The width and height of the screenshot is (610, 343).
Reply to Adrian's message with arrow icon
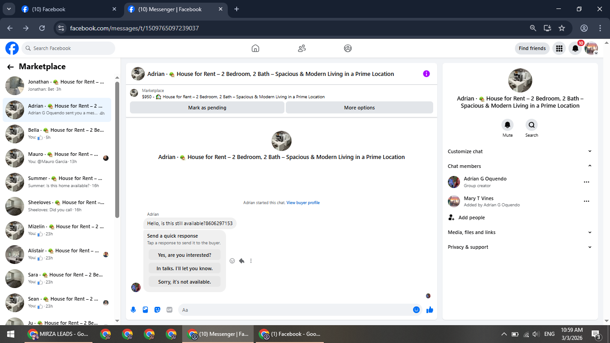click(242, 261)
